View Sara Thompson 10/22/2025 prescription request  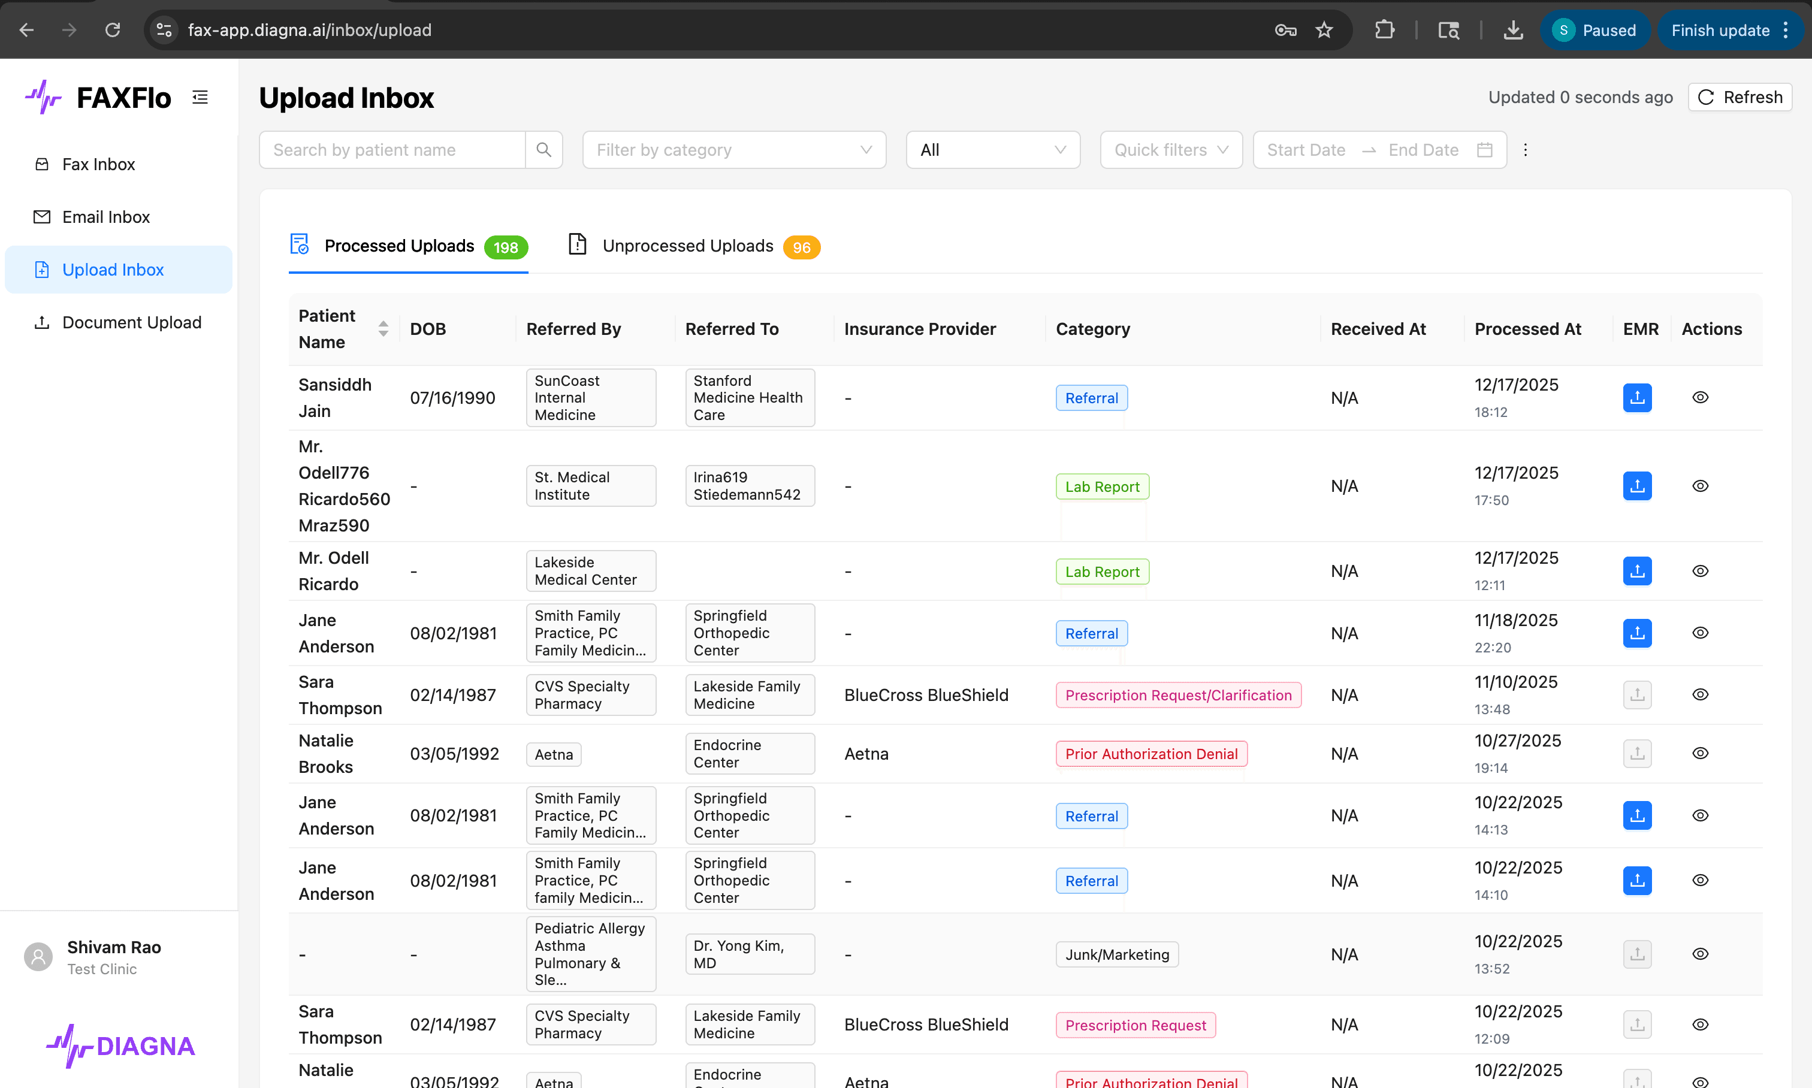pos(1700,1024)
